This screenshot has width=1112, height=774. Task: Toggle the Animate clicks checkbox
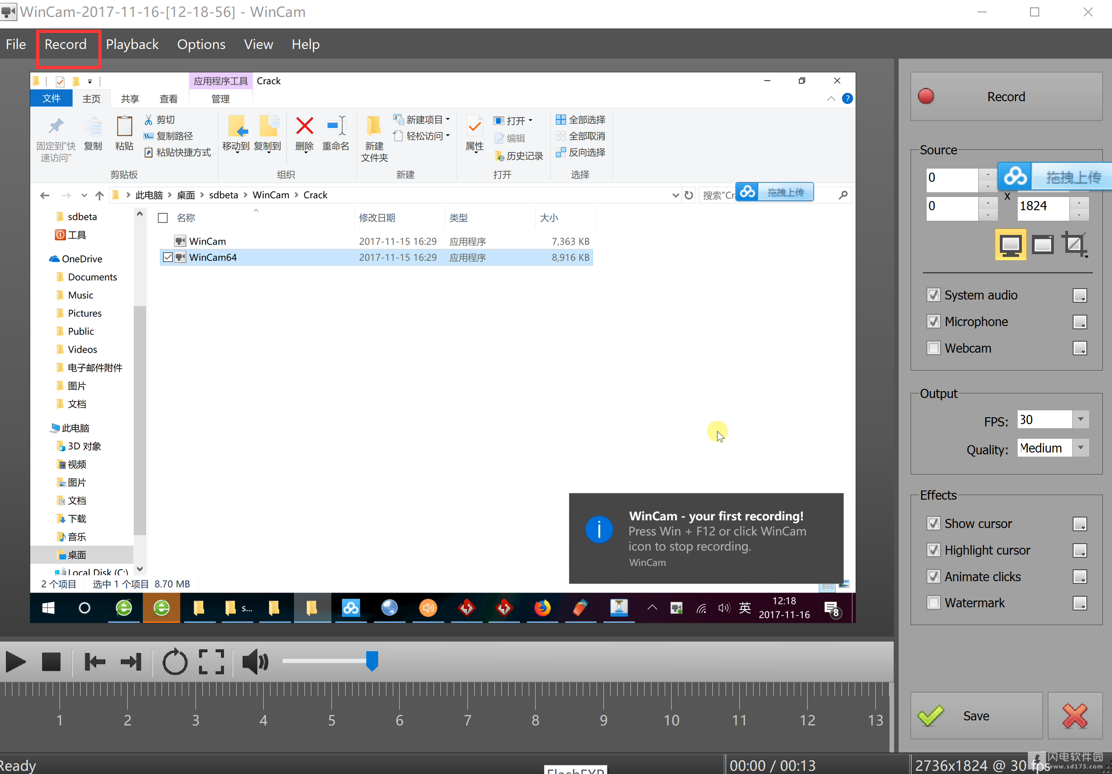[933, 577]
